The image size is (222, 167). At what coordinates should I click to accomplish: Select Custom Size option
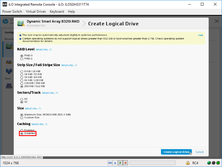point(22,118)
